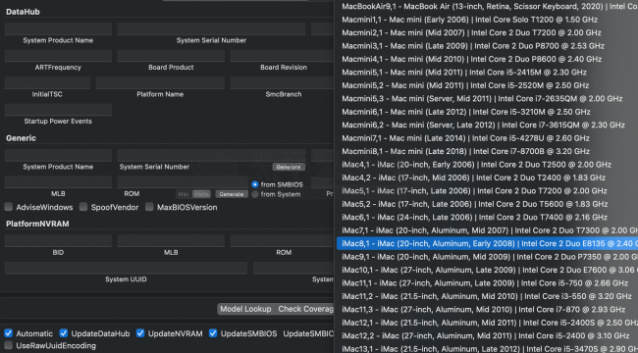Focus the ARTFrequency field
This screenshot has height=353, width=638.
[x=58, y=56]
